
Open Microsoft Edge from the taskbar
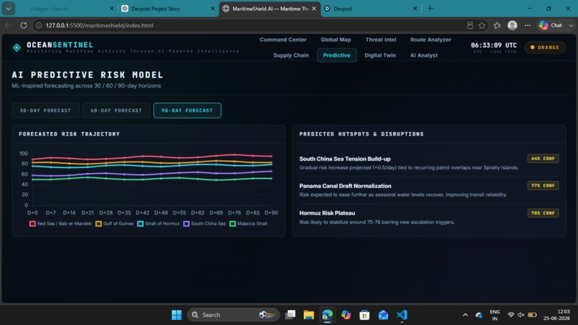coord(327,315)
